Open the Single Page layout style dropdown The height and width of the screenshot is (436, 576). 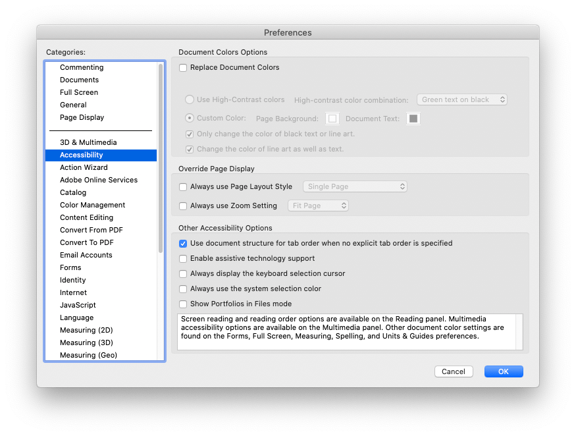click(x=355, y=187)
